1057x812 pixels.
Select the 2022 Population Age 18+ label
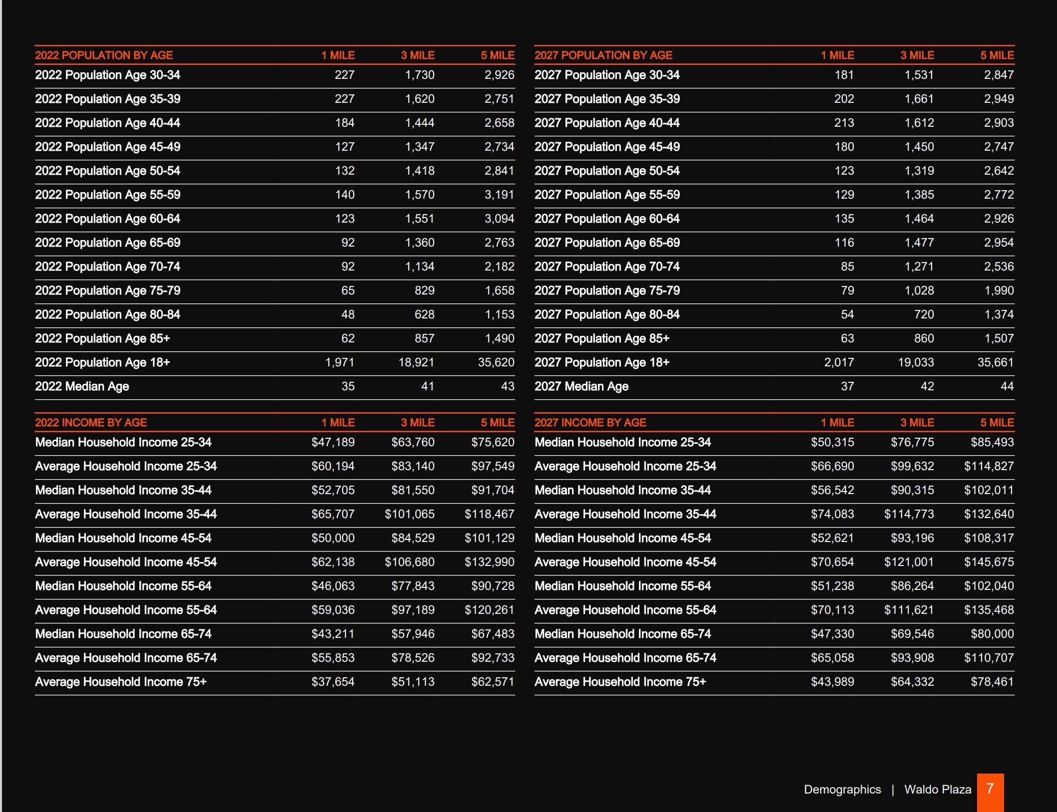[x=102, y=362]
